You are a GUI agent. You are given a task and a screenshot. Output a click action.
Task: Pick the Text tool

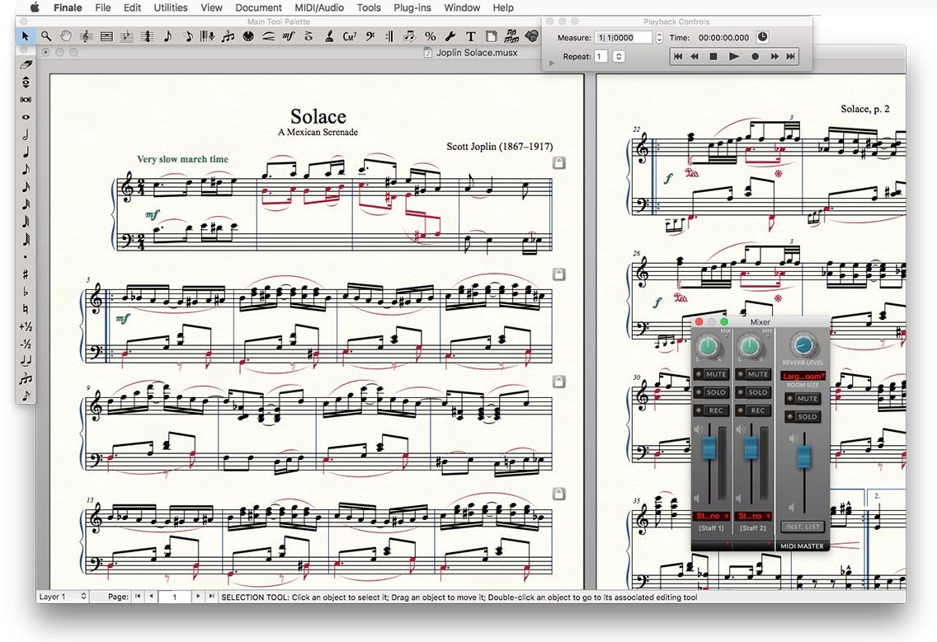(x=471, y=36)
